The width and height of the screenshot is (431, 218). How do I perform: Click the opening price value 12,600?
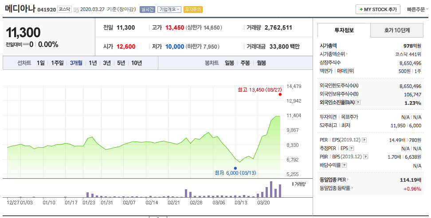(x=126, y=46)
